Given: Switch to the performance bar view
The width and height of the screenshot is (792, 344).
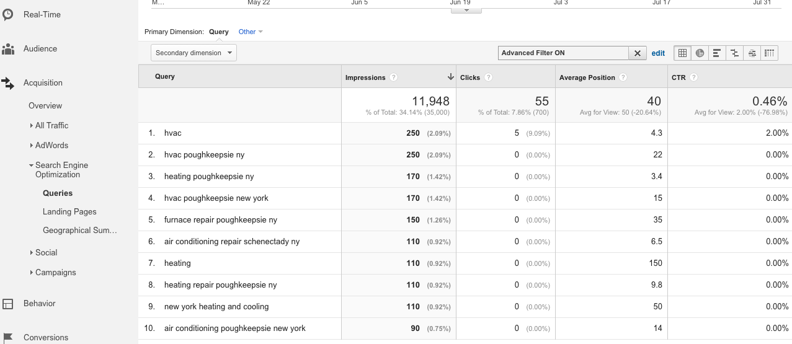Looking at the screenshot, I should click(717, 53).
